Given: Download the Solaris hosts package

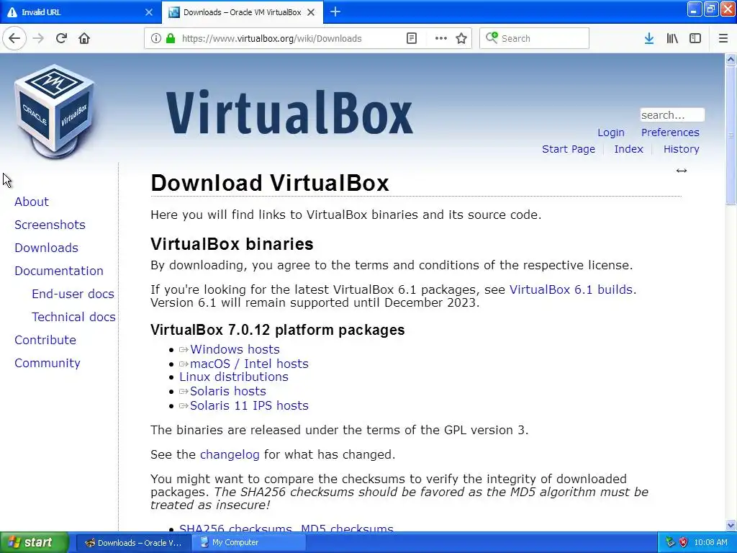Looking at the screenshot, I should pos(228,391).
